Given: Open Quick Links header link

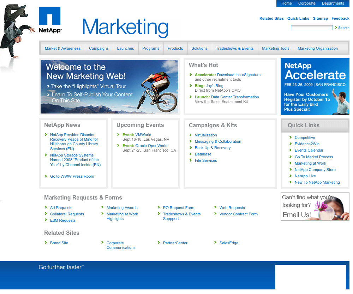Looking at the screenshot, I should point(298,18).
